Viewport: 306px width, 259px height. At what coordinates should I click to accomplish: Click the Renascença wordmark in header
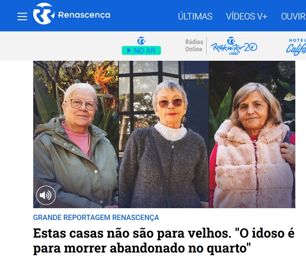84,15
